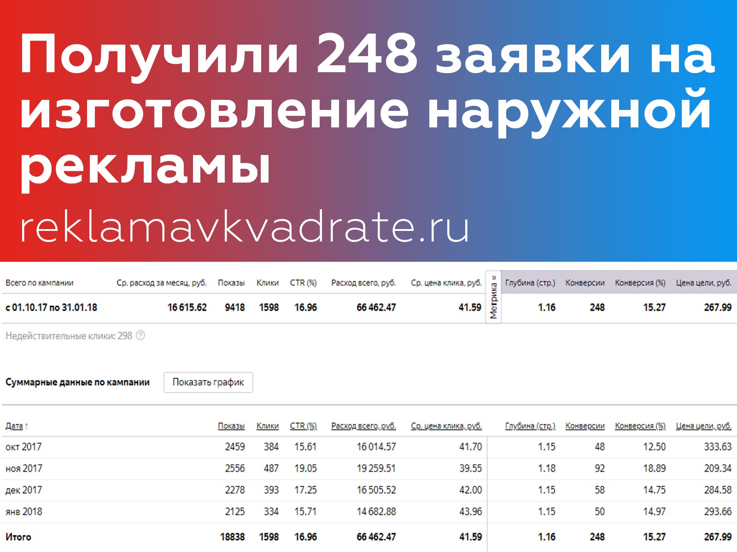
Task: Click December cost per click 42.00
Action: coord(471,490)
